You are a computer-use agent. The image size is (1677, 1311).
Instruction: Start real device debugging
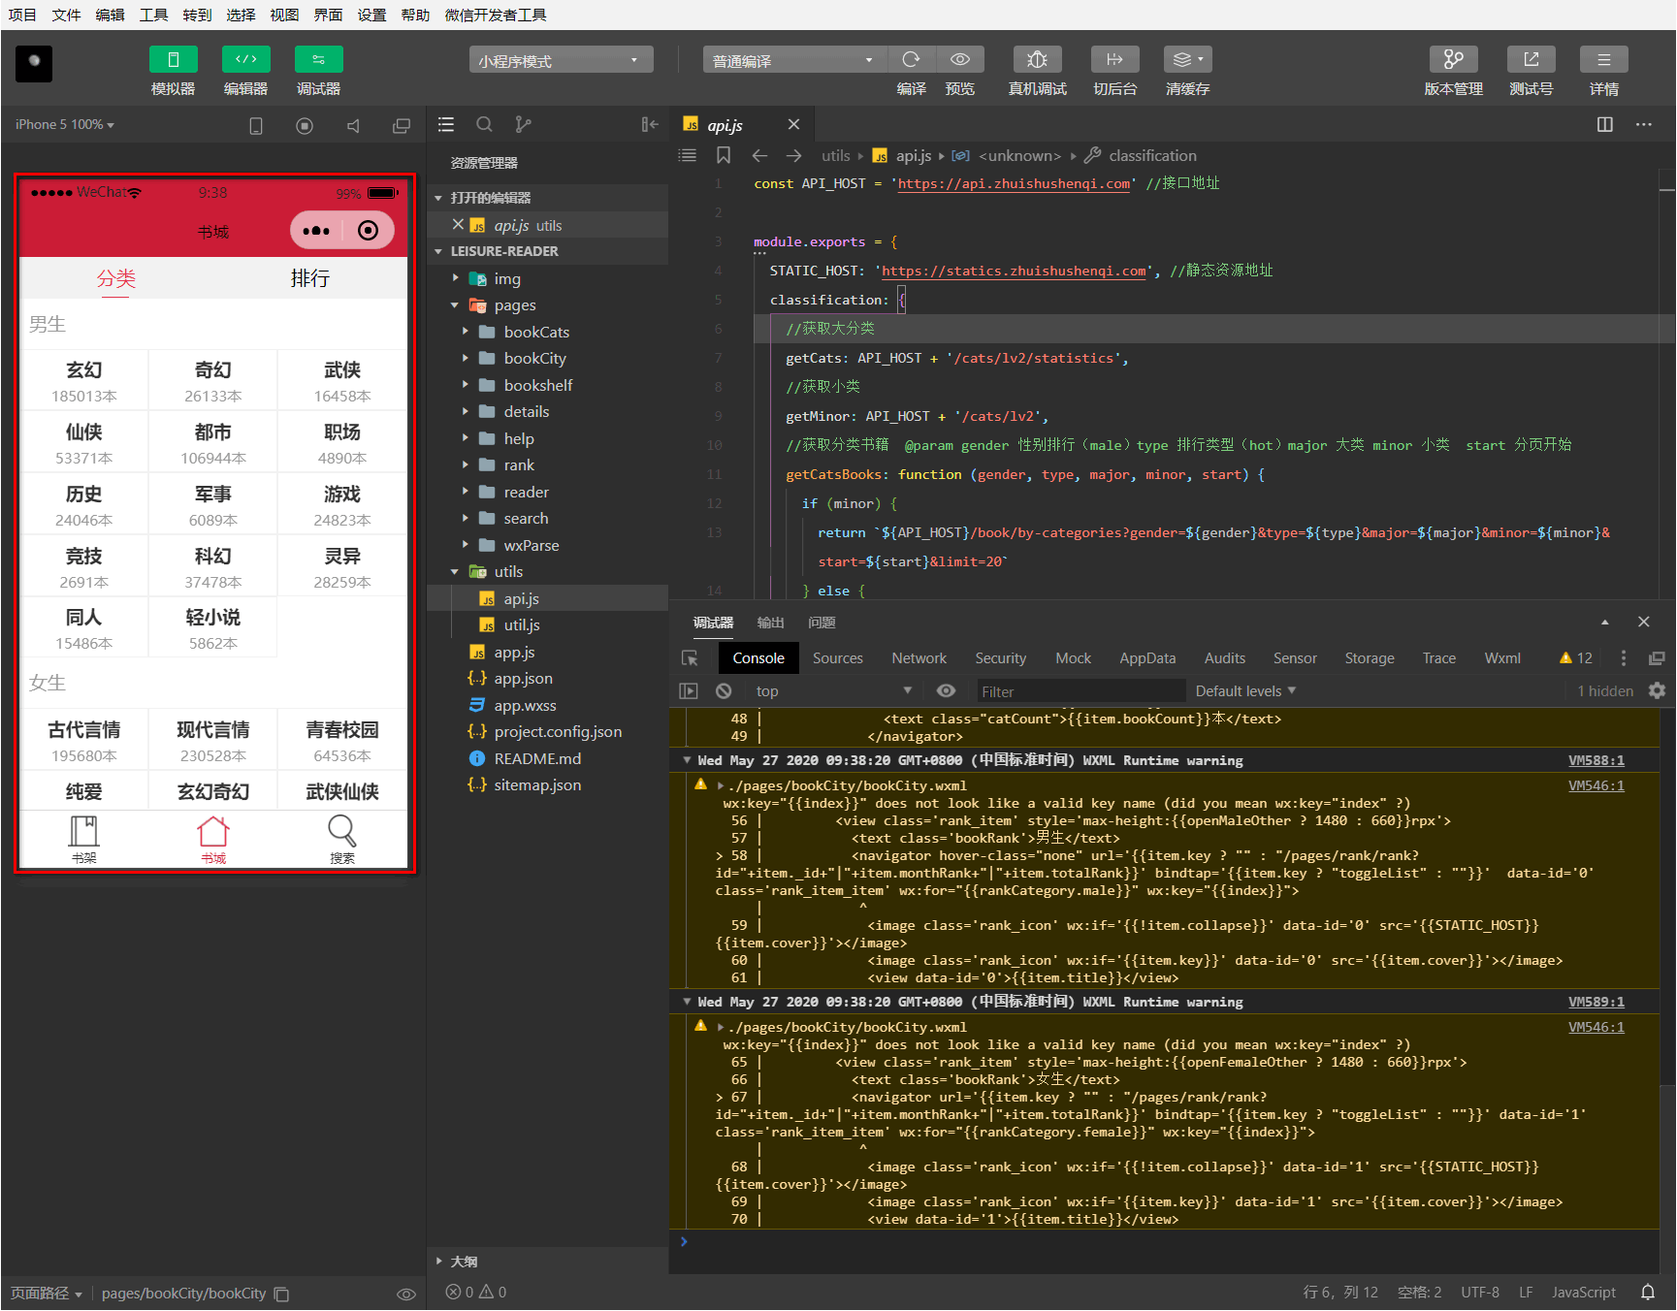point(1037,59)
